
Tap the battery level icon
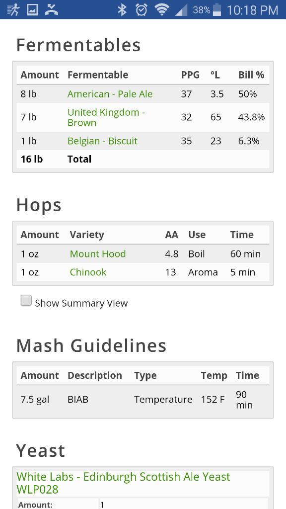tap(217, 10)
